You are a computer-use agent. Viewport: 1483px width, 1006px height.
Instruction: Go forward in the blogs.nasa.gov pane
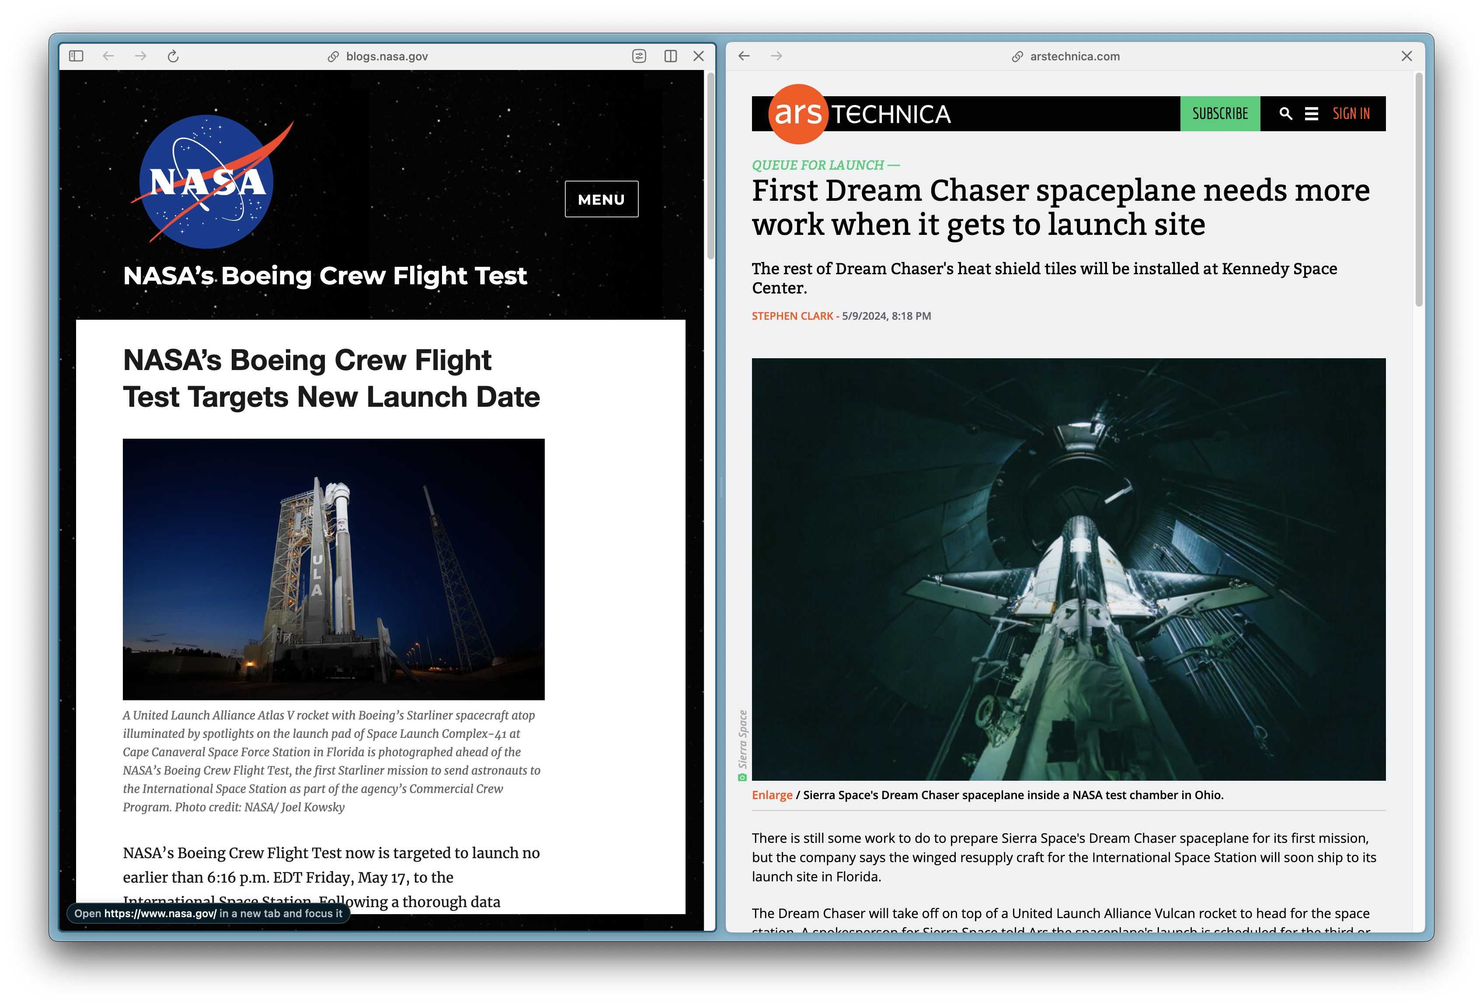(x=141, y=56)
